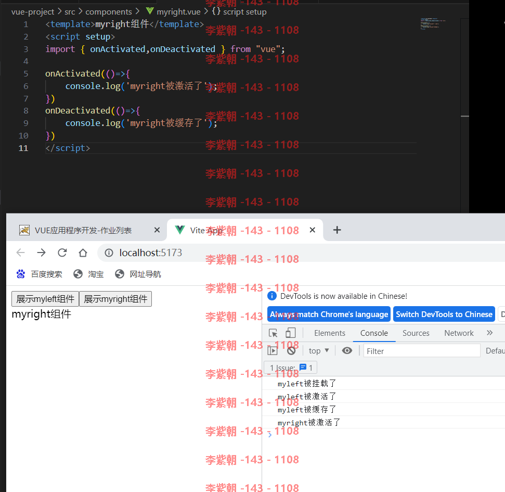The image size is (505, 492).
Task: Open the DevTools Network tab
Action: click(x=459, y=333)
